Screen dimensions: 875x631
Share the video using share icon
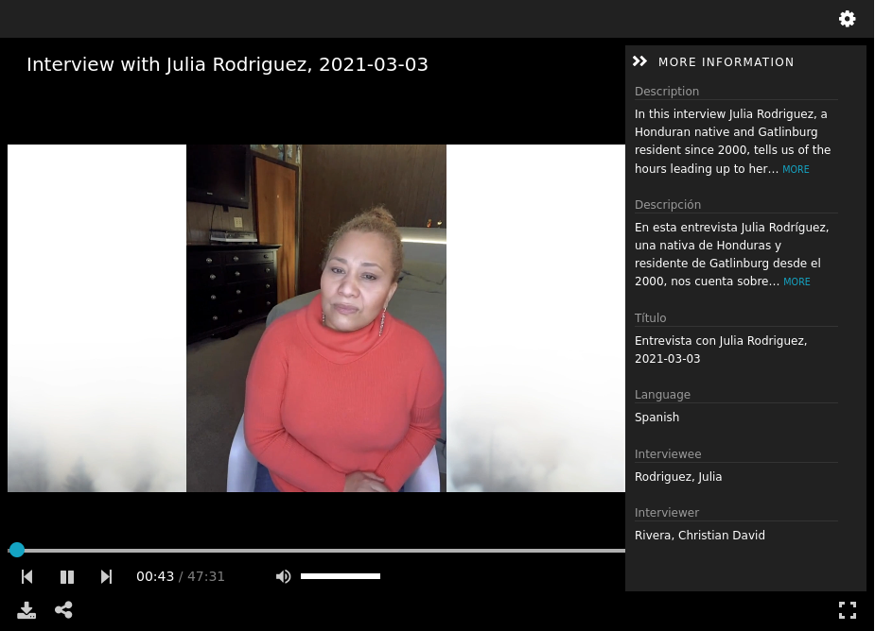63,610
